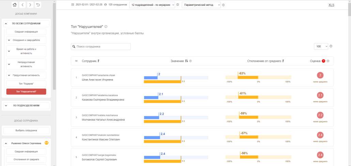Sort by Значение using its sort icon

tap(186, 61)
